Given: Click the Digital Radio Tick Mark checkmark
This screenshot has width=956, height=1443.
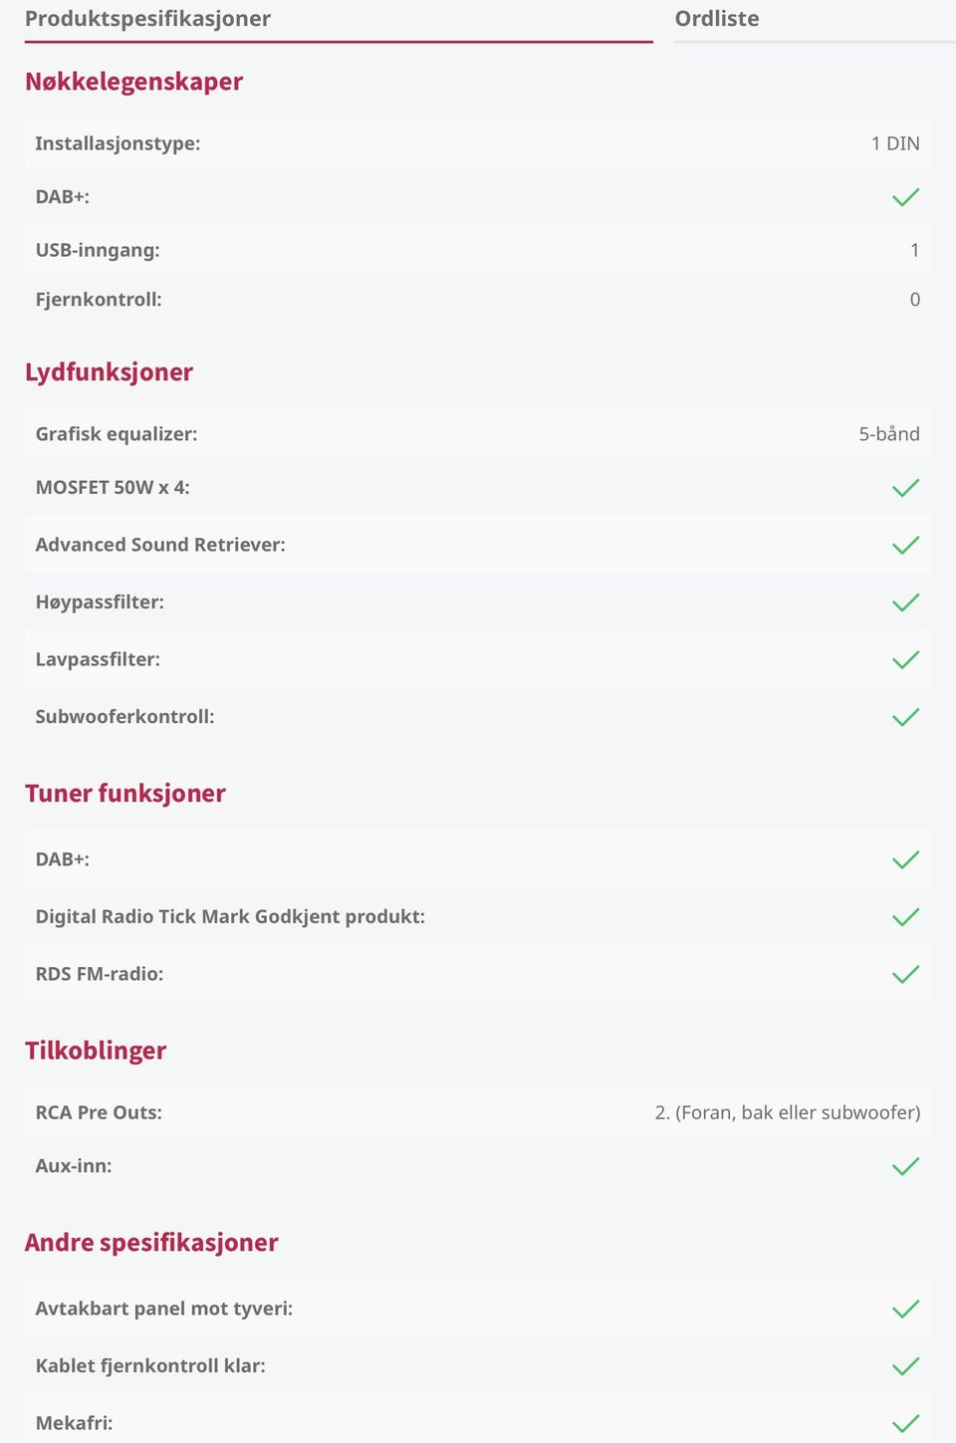Looking at the screenshot, I should [x=905, y=917].
